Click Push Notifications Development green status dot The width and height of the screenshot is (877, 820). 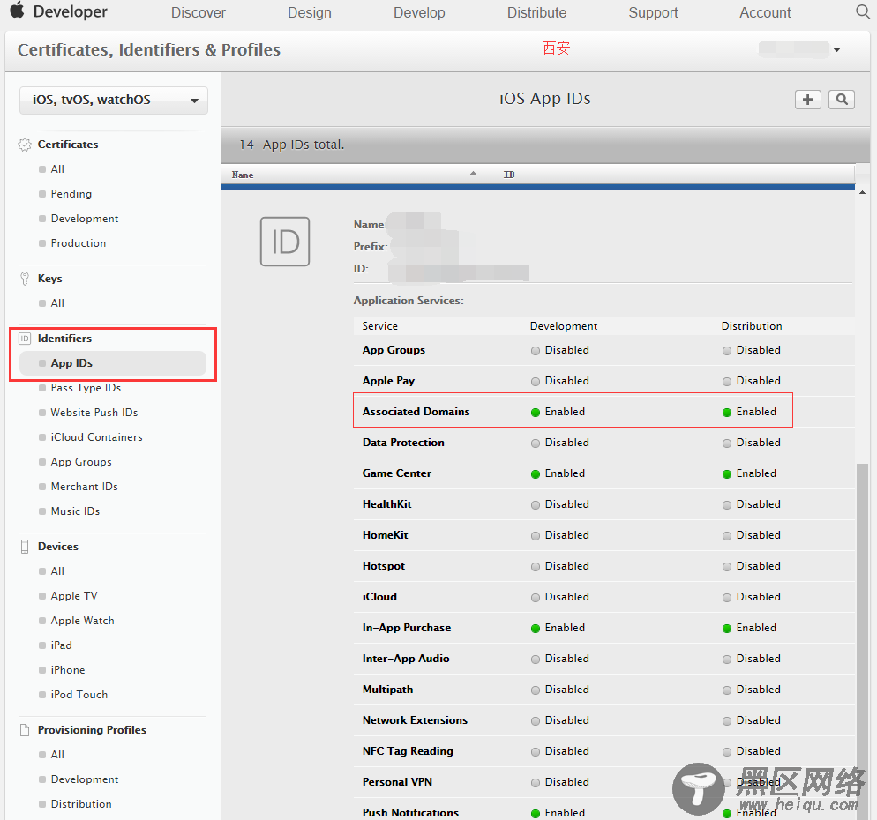[536, 813]
